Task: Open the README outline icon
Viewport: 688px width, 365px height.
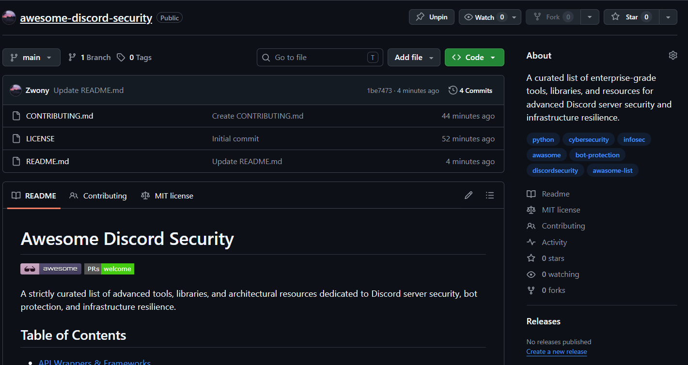Action: coord(490,195)
